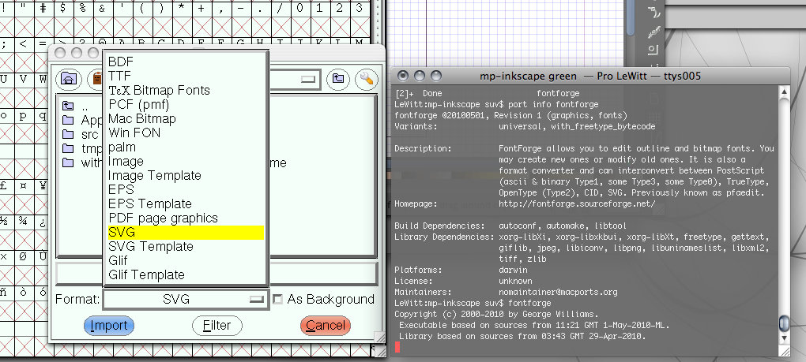Cancel the Import dialog
Screen dimensions: 806x362
(x=326, y=326)
